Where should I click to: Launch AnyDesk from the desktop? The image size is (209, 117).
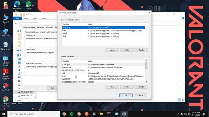pyautogui.click(x=6, y=87)
